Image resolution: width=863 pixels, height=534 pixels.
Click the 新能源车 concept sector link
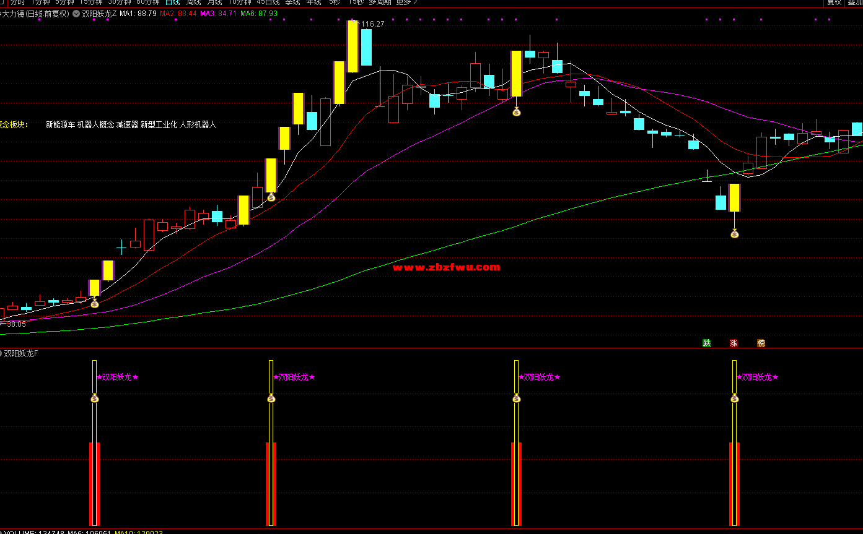(60, 124)
